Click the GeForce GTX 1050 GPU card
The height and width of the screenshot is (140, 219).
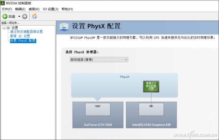click(98, 115)
